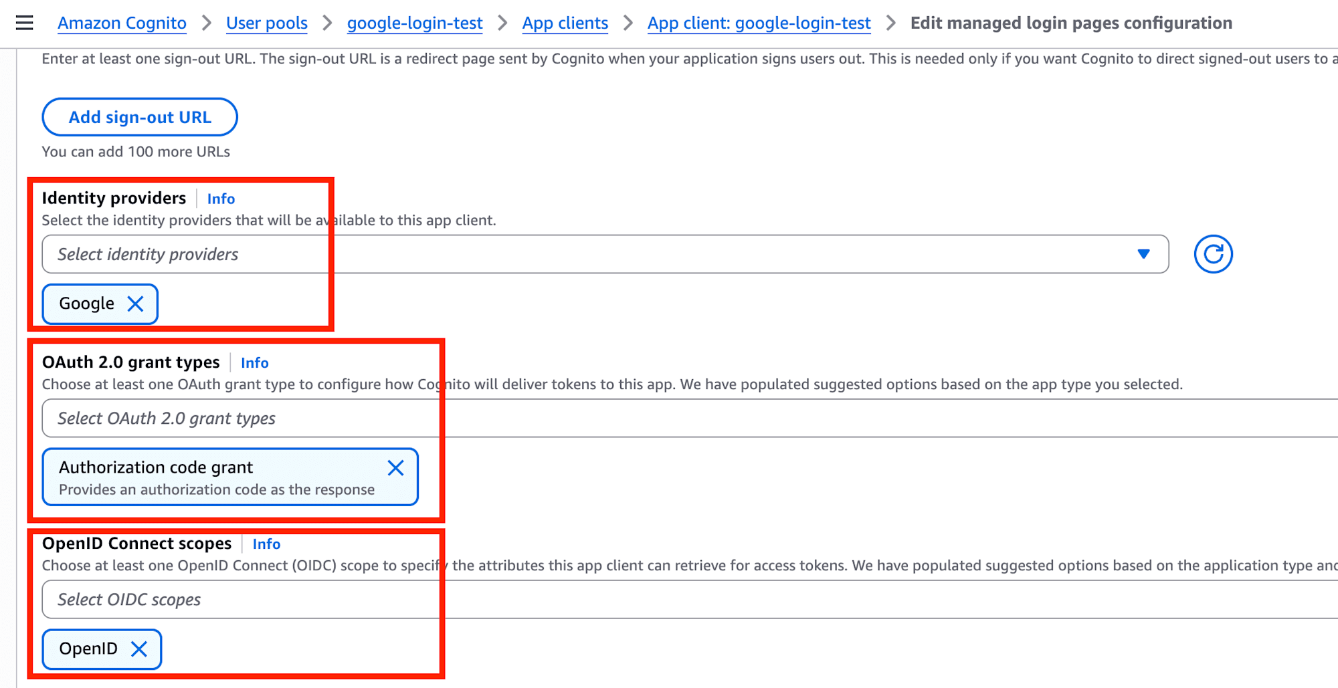Open App client: google-login-test breadcrumb
1338x688 pixels.
(x=759, y=23)
